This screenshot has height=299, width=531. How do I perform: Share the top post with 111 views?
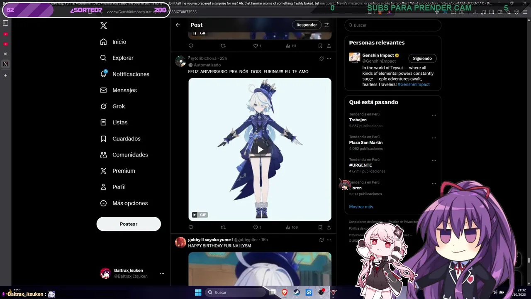click(329, 46)
